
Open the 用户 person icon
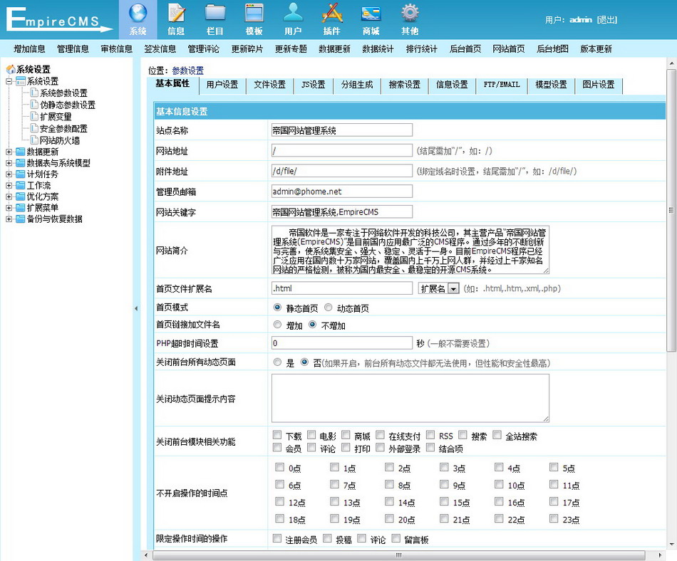(x=293, y=13)
